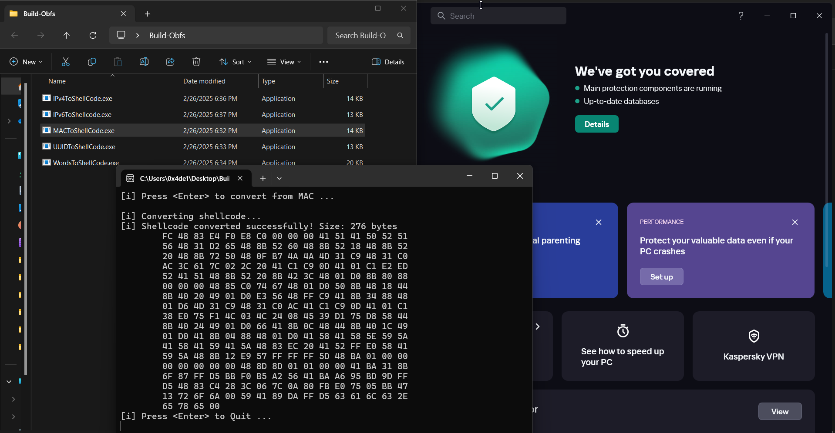Open the New item dropdown in File Explorer
835x433 pixels.
click(26, 62)
